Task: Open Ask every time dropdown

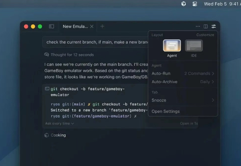Action: 59,124
